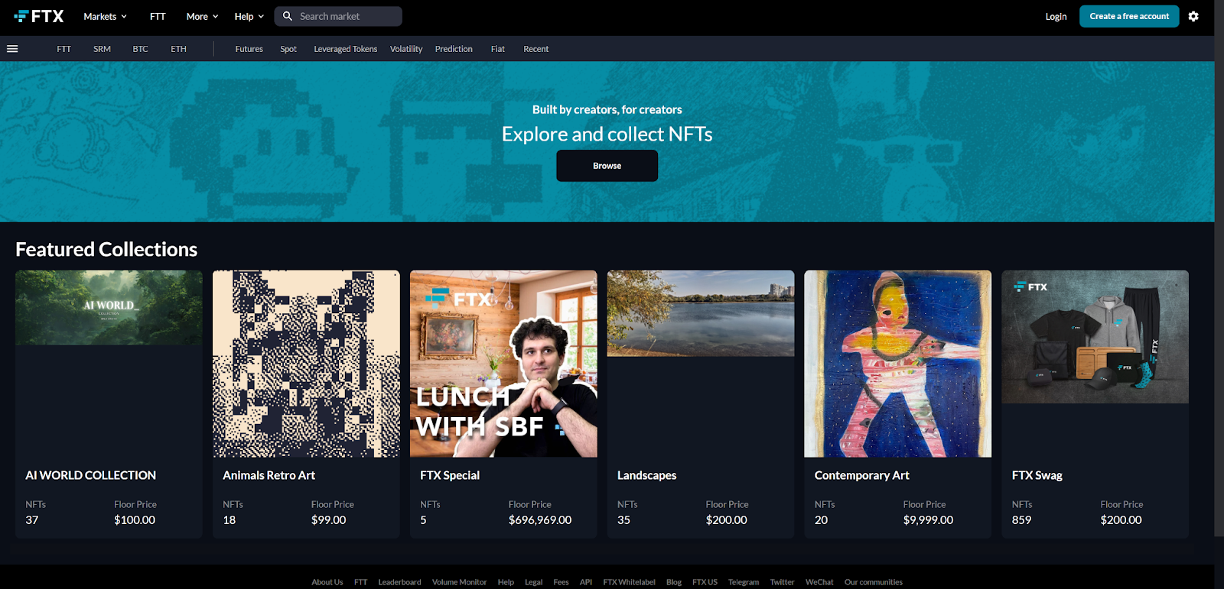Open the Volatility tab
The width and height of the screenshot is (1224, 589).
(406, 49)
